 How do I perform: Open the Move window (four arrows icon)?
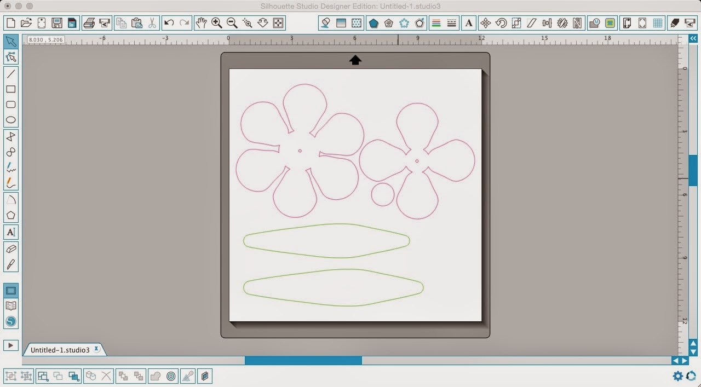(485, 23)
